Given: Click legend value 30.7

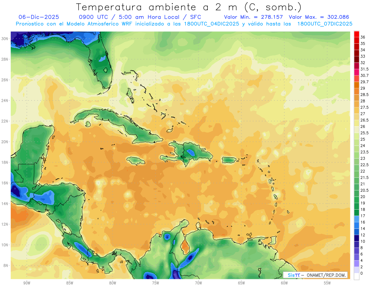Looking at the screenshot, I should coord(365,76).
